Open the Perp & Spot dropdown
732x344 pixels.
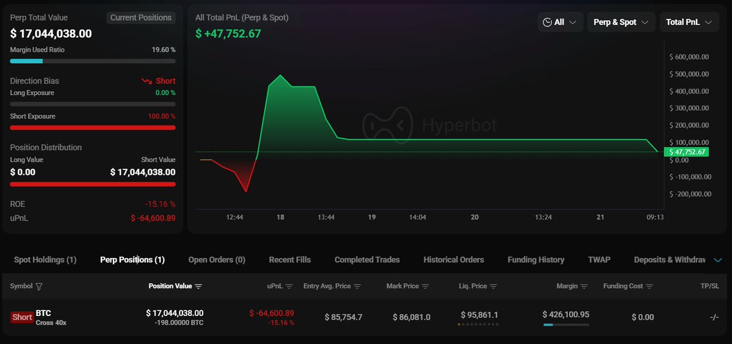pyautogui.click(x=621, y=23)
